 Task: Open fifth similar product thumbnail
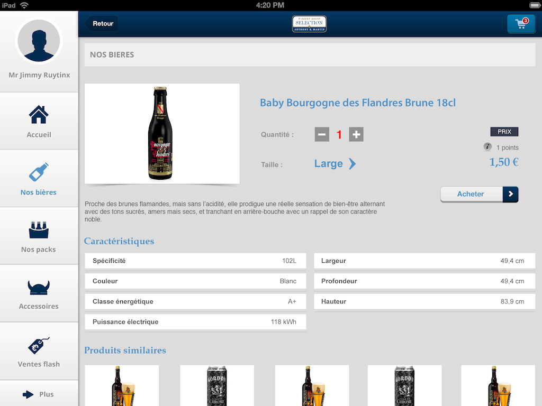(498, 385)
